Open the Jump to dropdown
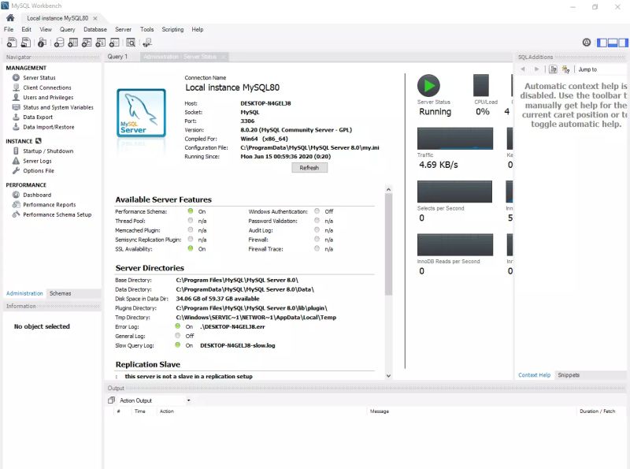Screen dimensions: 630x469 [587, 69]
